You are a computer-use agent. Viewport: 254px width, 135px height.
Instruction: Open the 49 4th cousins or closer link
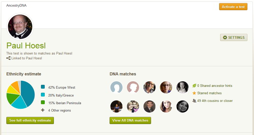(x=215, y=101)
